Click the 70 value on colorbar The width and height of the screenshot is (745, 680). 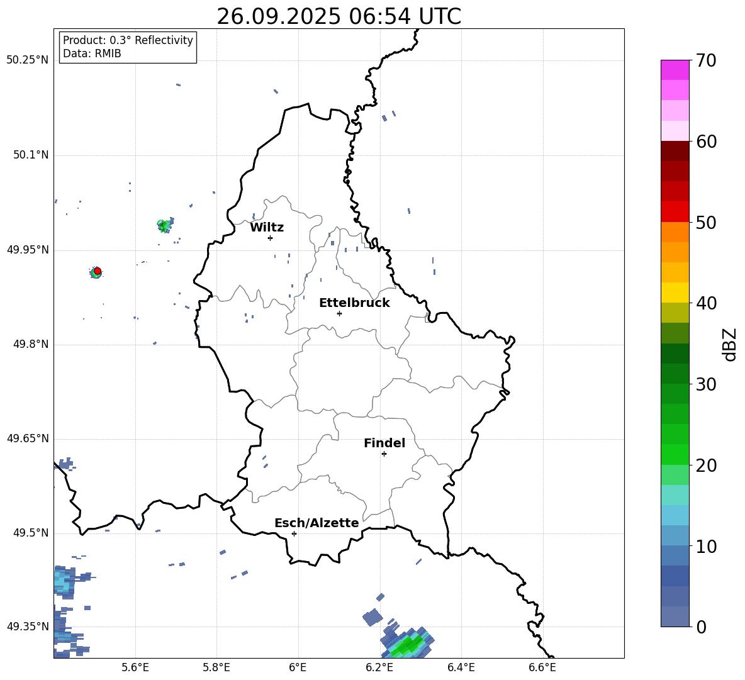point(707,60)
